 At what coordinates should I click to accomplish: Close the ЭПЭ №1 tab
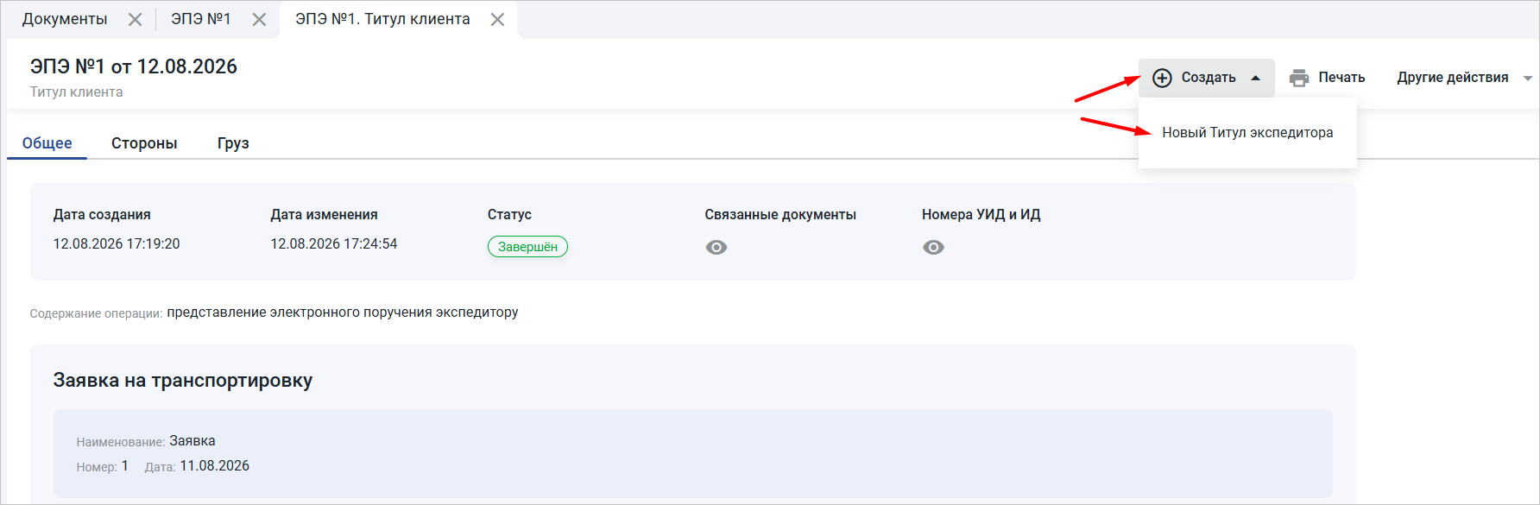pos(259,19)
